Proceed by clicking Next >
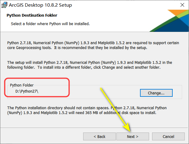Image resolution: width=189 pixels, height=144 pixels. coord(133,136)
